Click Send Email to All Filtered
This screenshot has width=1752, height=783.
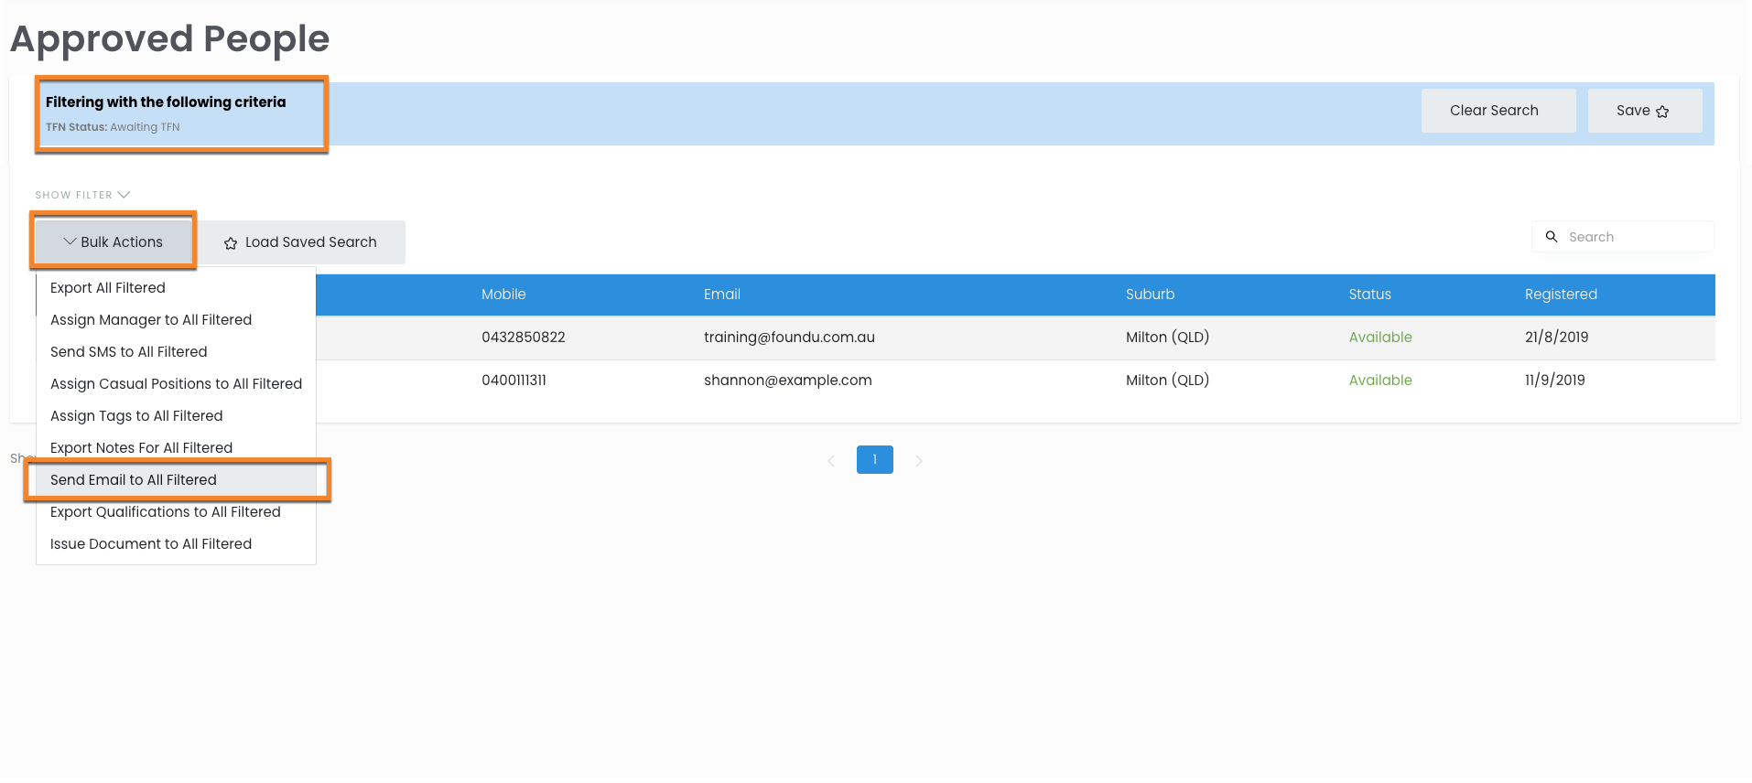(x=134, y=480)
